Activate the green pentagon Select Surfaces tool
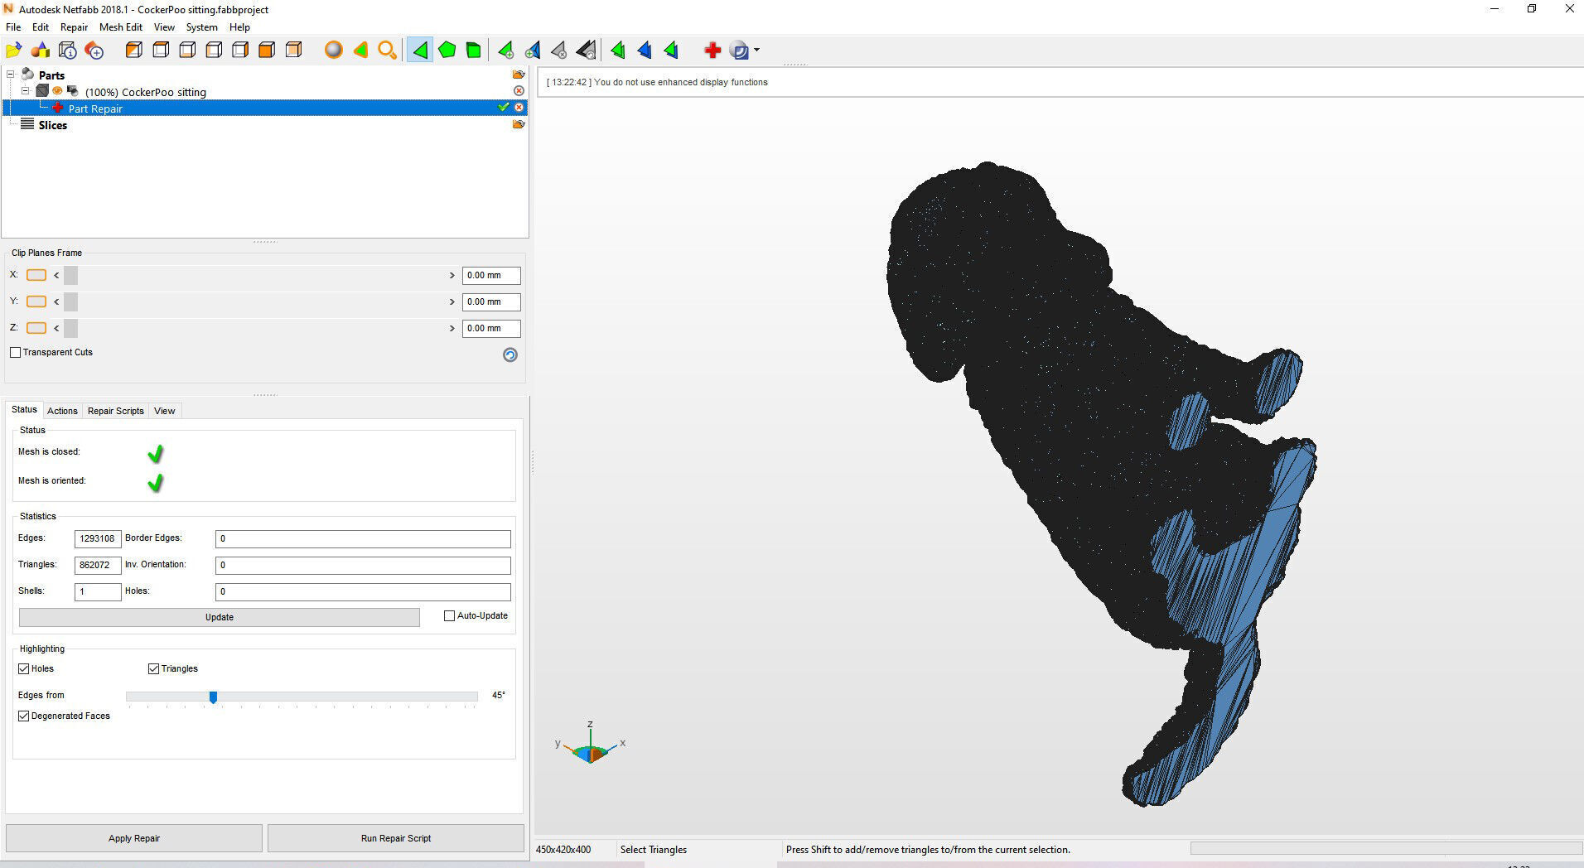1584x868 pixels. click(447, 51)
